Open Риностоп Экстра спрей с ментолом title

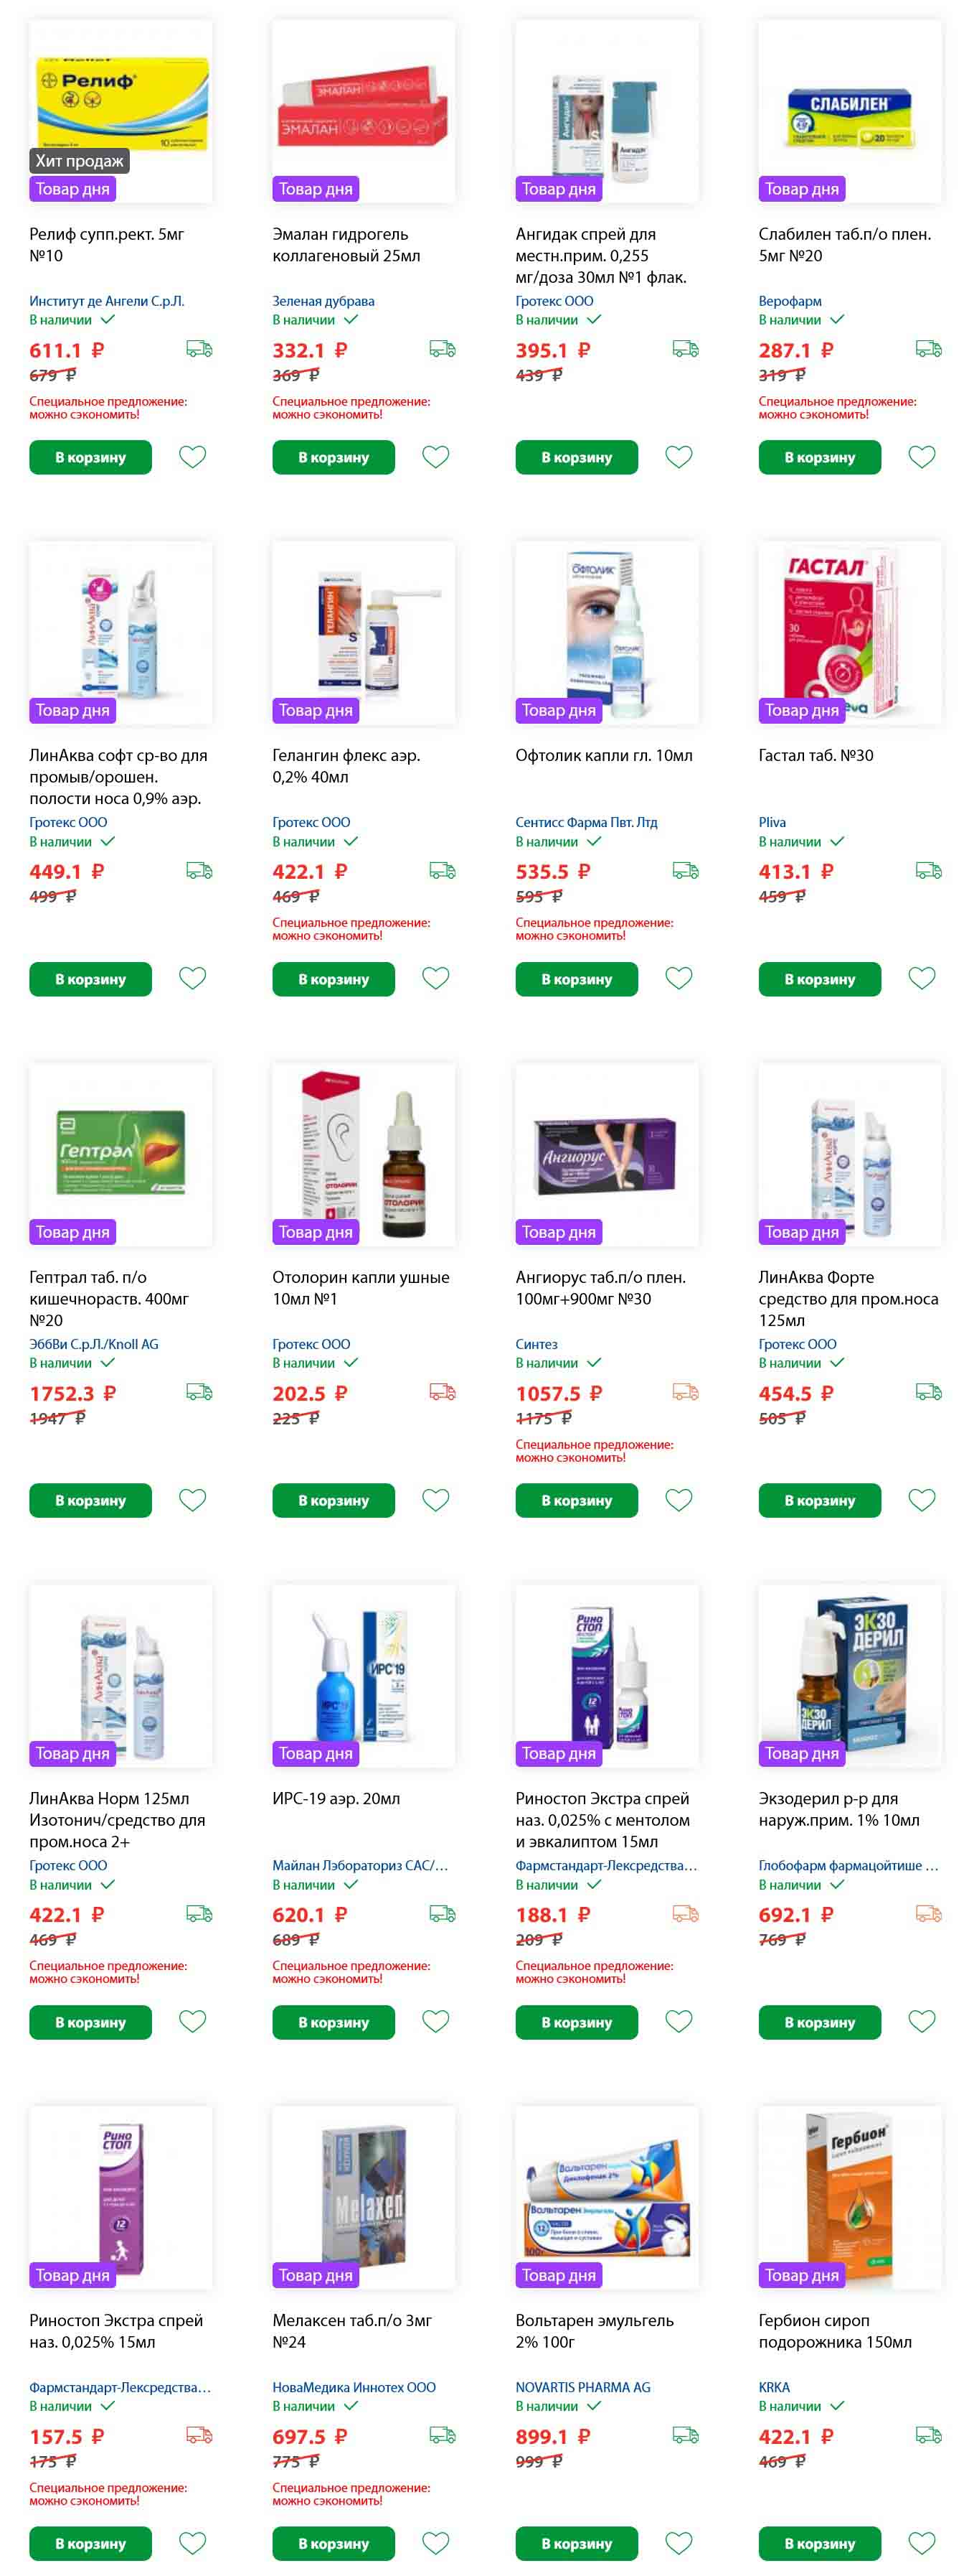[602, 1820]
